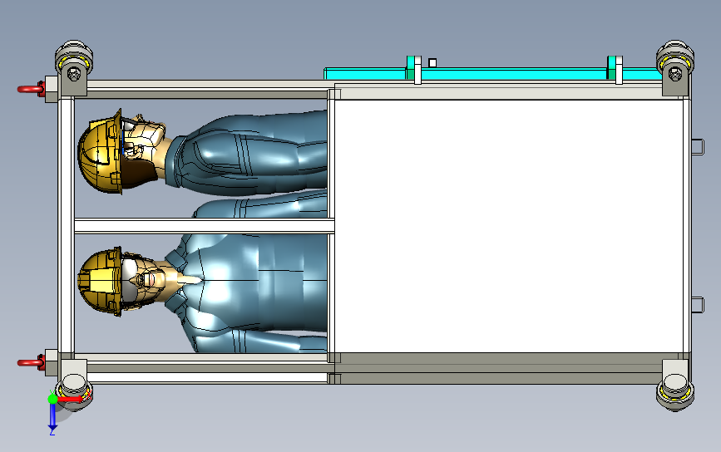Click the blue Z axis arrow of the triad

pyautogui.click(x=52, y=416)
